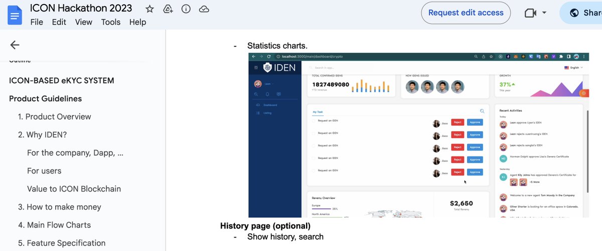Click the $2,650 Total Revenu figure
This screenshot has height=251, width=602.
(x=462, y=203)
